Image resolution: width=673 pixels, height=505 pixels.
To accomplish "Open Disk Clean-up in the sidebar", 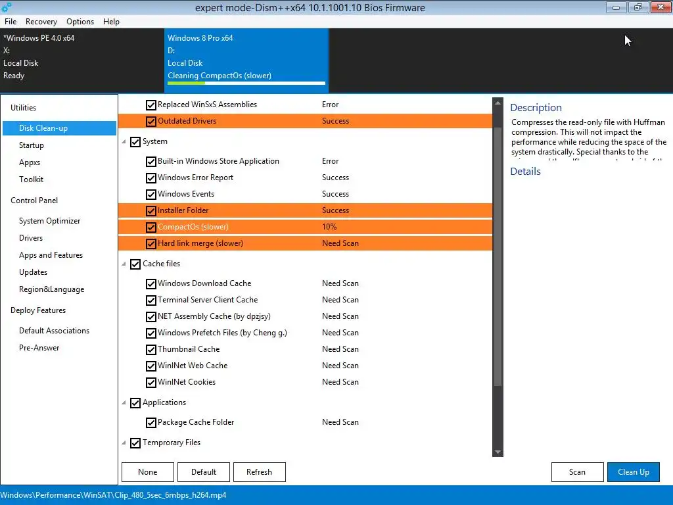I will pyautogui.click(x=59, y=128).
